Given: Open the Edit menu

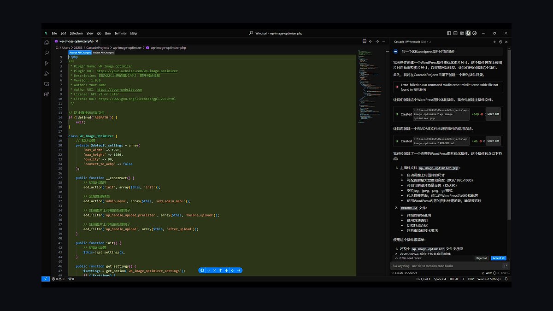Looking at the screenshot, I should tap(63, 33).
